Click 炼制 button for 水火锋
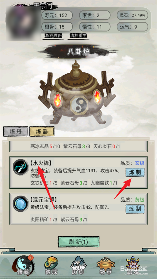Image resolution: width=157 pixels, height=279 pixels. (135, 172)
